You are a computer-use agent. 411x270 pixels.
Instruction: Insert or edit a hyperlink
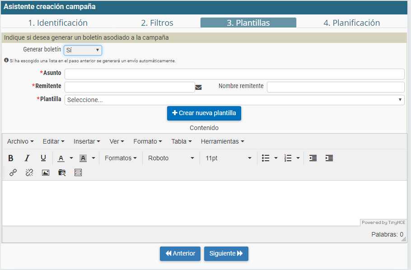click(13, 172)
